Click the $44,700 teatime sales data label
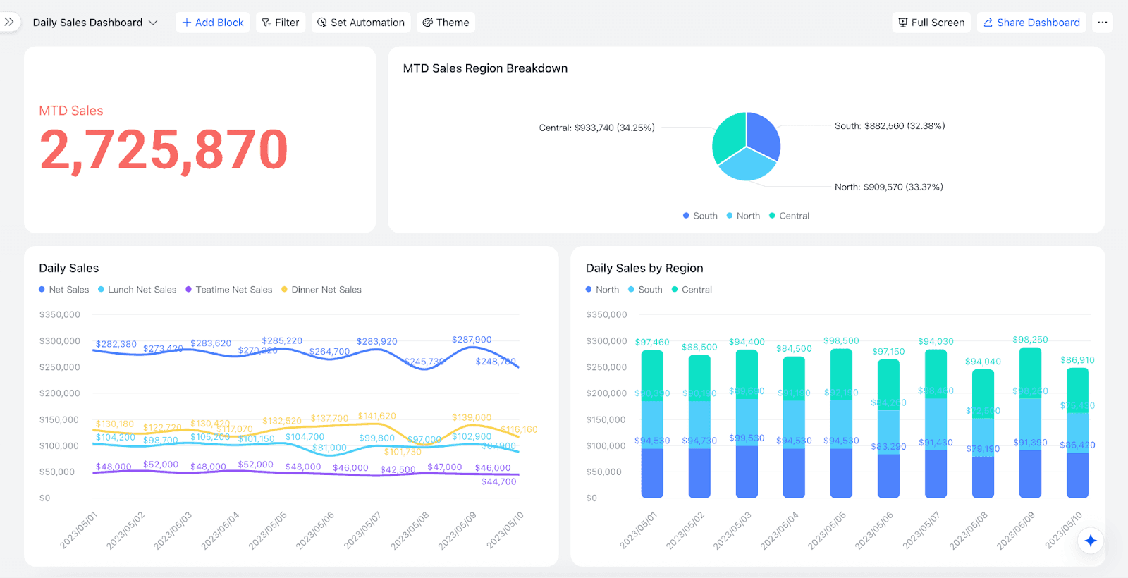Image resolution: width=1128 pixels, height=578 pixels. click(498, 481)
